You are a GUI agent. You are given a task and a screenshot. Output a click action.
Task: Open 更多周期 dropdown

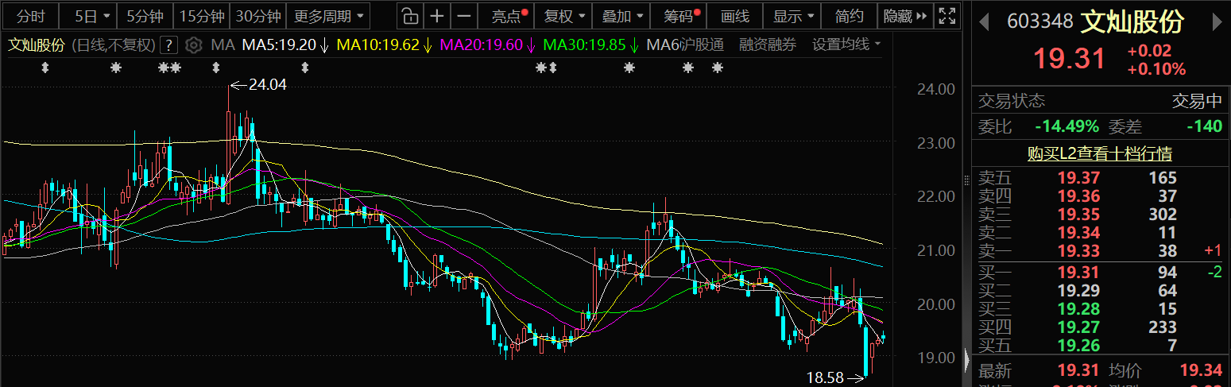tap(330, 16)
